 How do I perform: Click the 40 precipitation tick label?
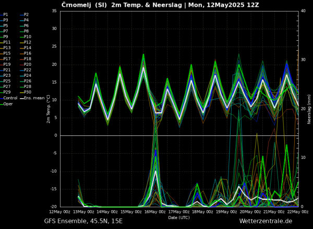303,11
